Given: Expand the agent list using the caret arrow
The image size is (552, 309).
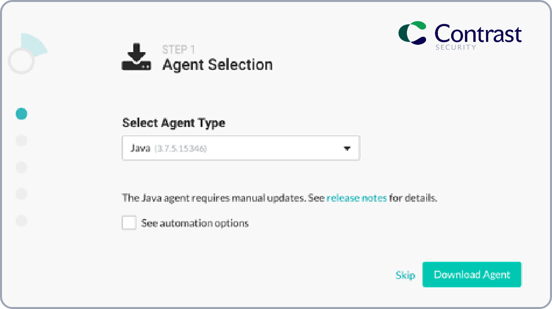Looking at the screenshot, I should (347, 148).
